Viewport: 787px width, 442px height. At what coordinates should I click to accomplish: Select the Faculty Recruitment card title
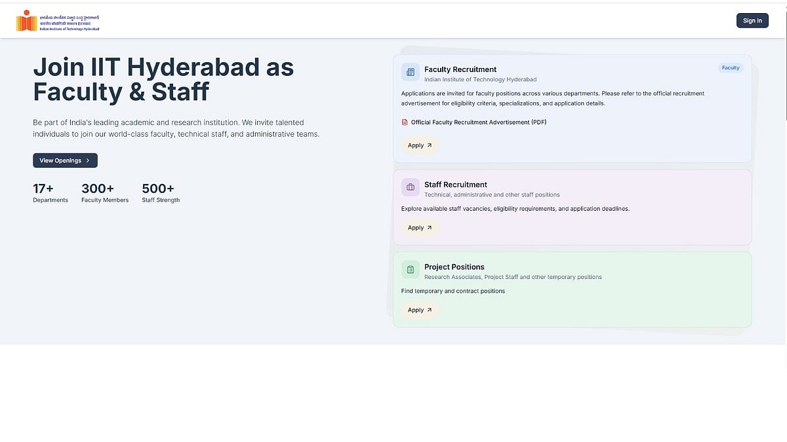pyautogui.click(x=460, y=69)
